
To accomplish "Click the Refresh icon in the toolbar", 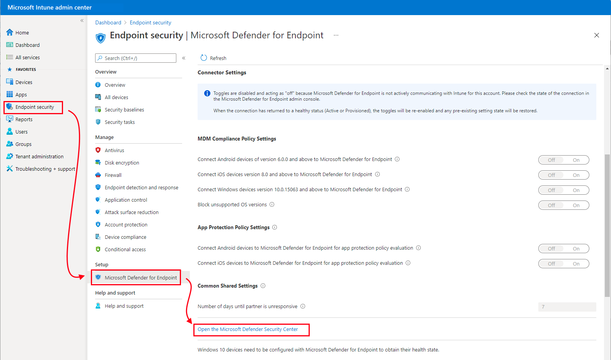I will tap(204, 58).
